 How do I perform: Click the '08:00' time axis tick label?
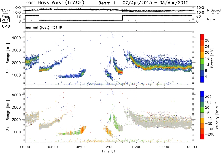tap(80, 147)
